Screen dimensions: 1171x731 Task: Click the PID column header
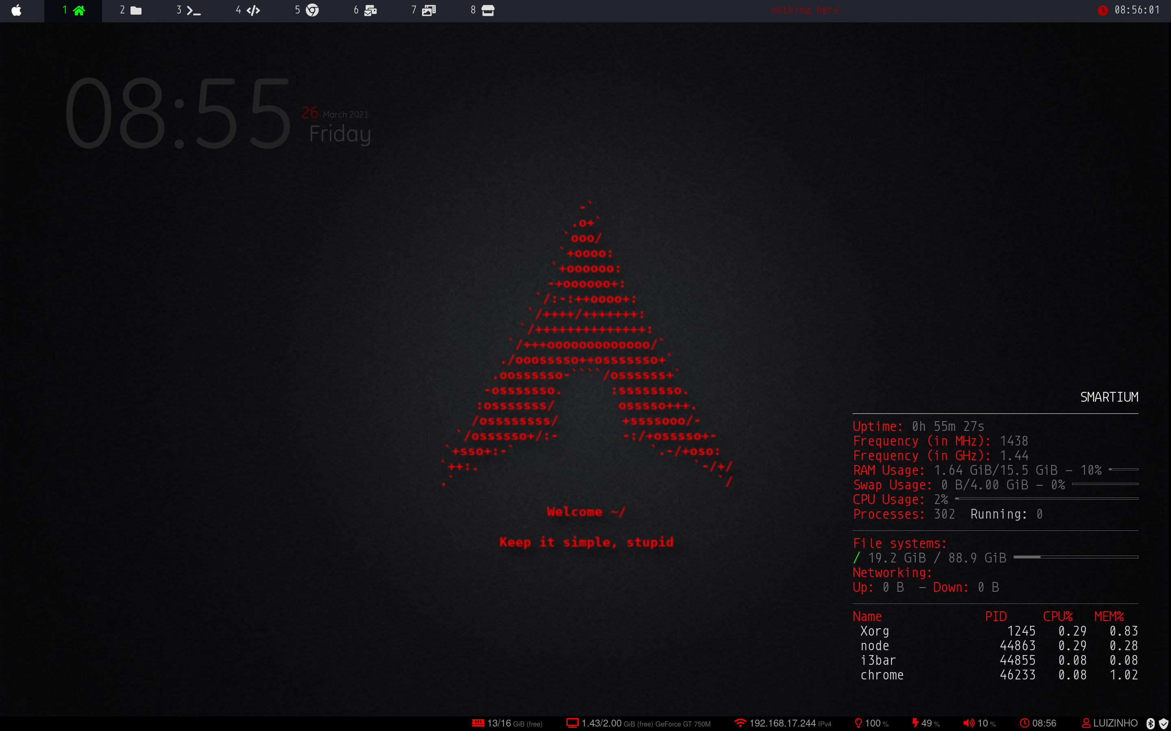point(996,616)
